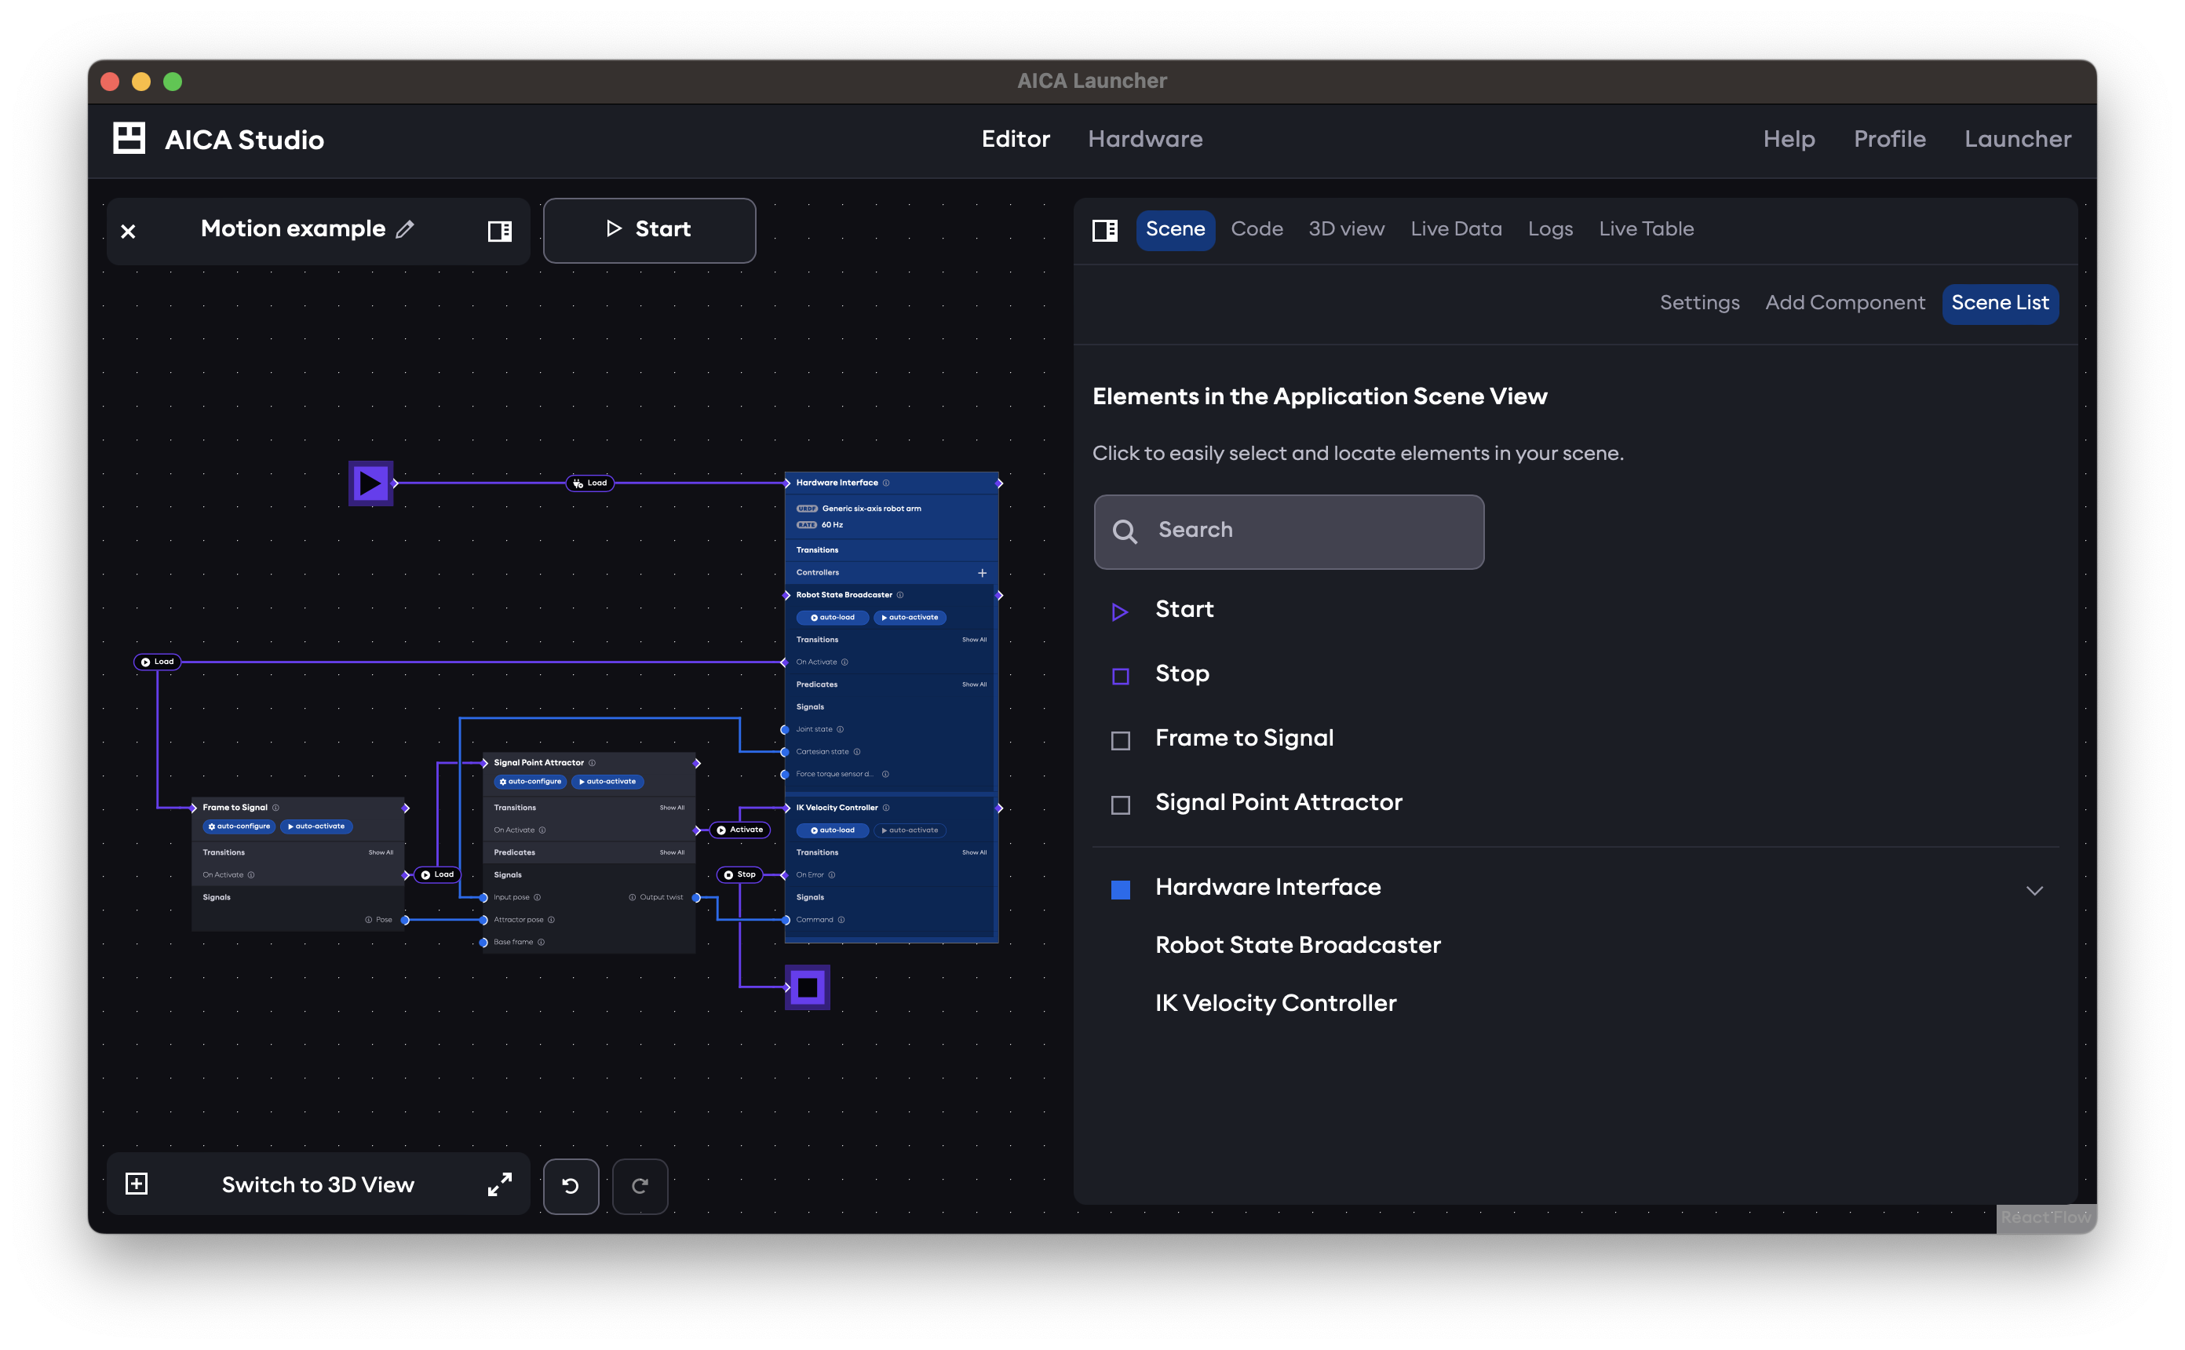Toggle the panel layout icon beside Scene tab

[1105, 230]
